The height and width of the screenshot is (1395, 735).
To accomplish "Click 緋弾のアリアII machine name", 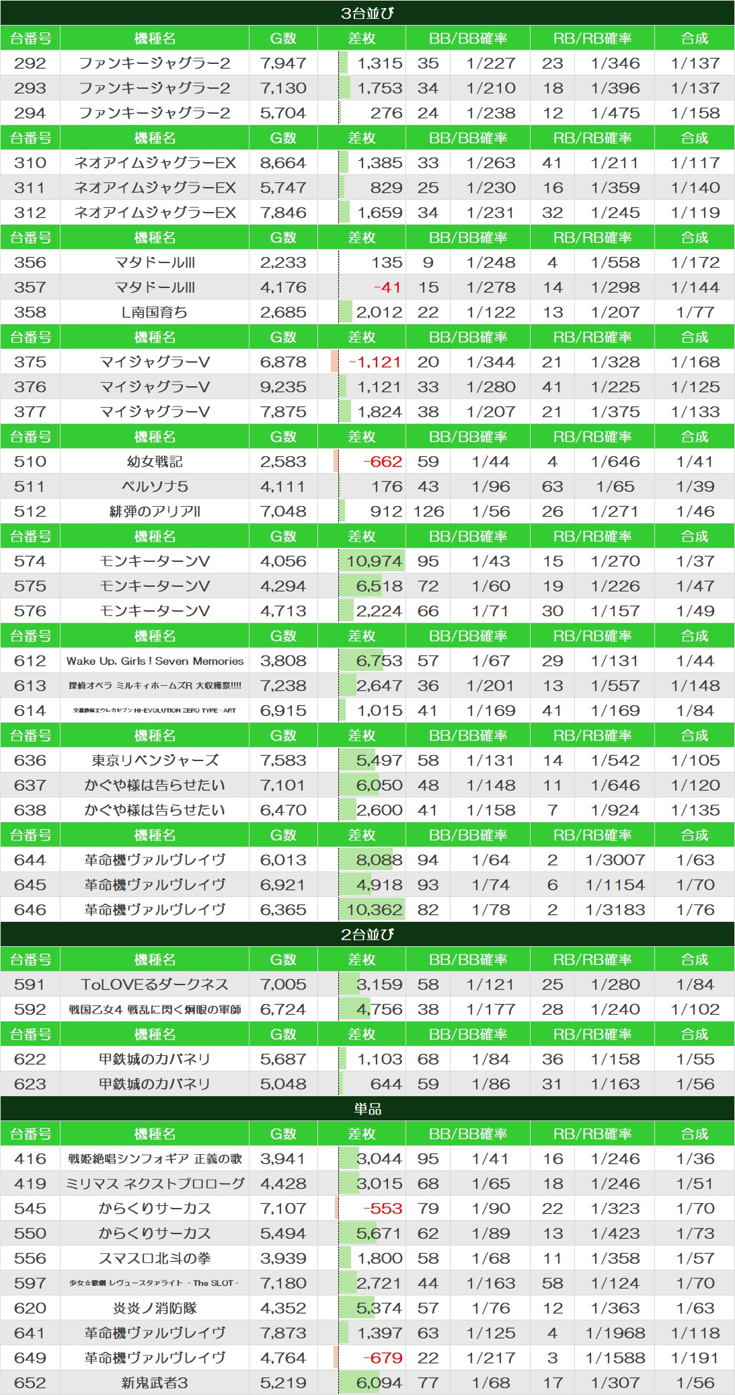I will tap(155, 511).
